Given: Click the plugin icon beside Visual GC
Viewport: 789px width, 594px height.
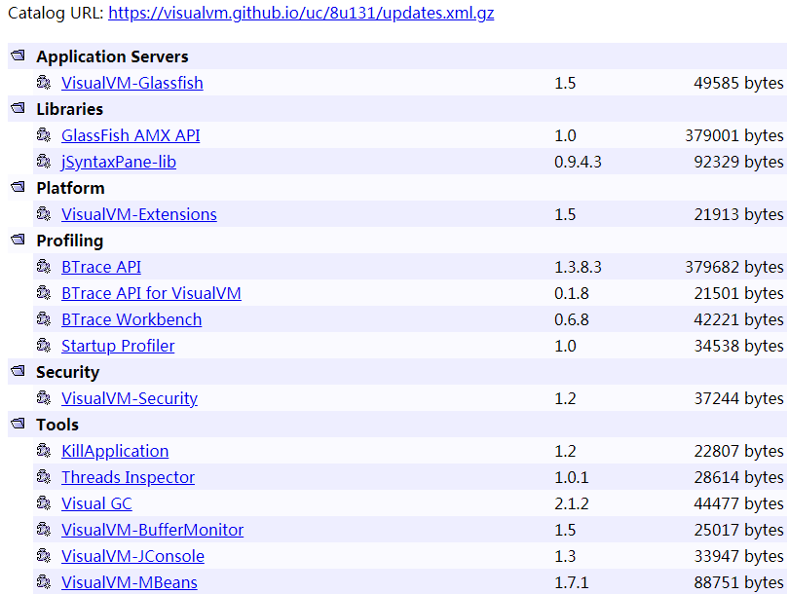Looking at the screenshot, I should (44, 503).
